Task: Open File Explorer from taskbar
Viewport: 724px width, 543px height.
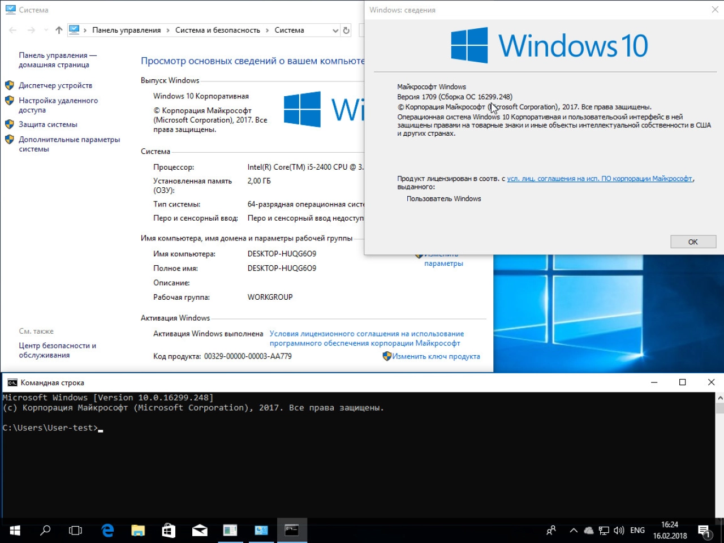Action: (138, 530)
